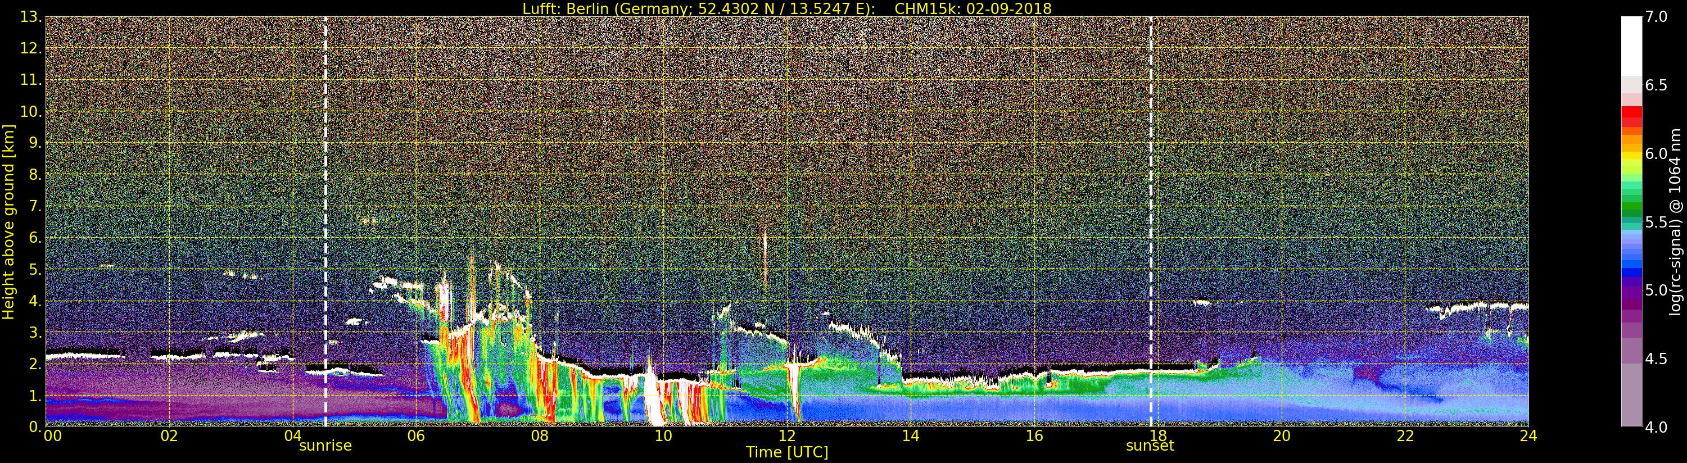Click the colorbar tick value "7.0"
The width and height of the screenshot is (1687, 463).
(1656, 17)
